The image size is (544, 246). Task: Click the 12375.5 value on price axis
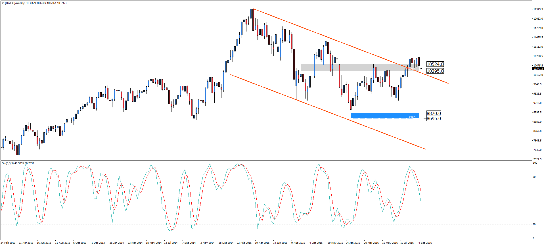coord(538,9)
